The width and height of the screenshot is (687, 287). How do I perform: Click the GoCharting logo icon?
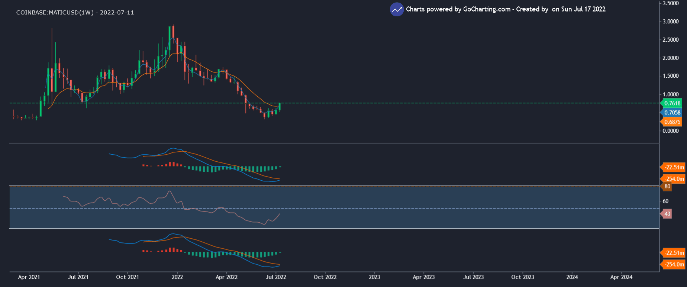click(397, 10)
